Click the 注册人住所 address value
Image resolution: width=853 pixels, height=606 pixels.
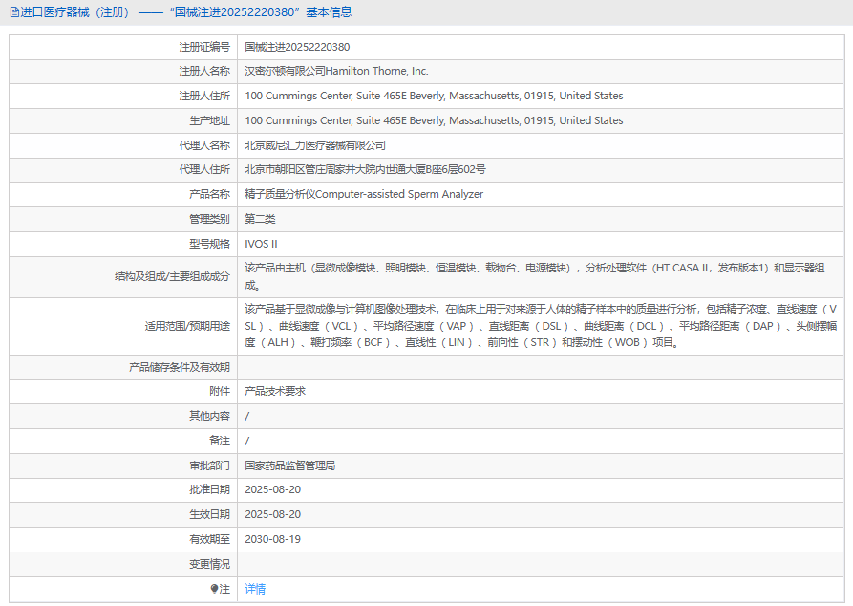coord(434,96)
